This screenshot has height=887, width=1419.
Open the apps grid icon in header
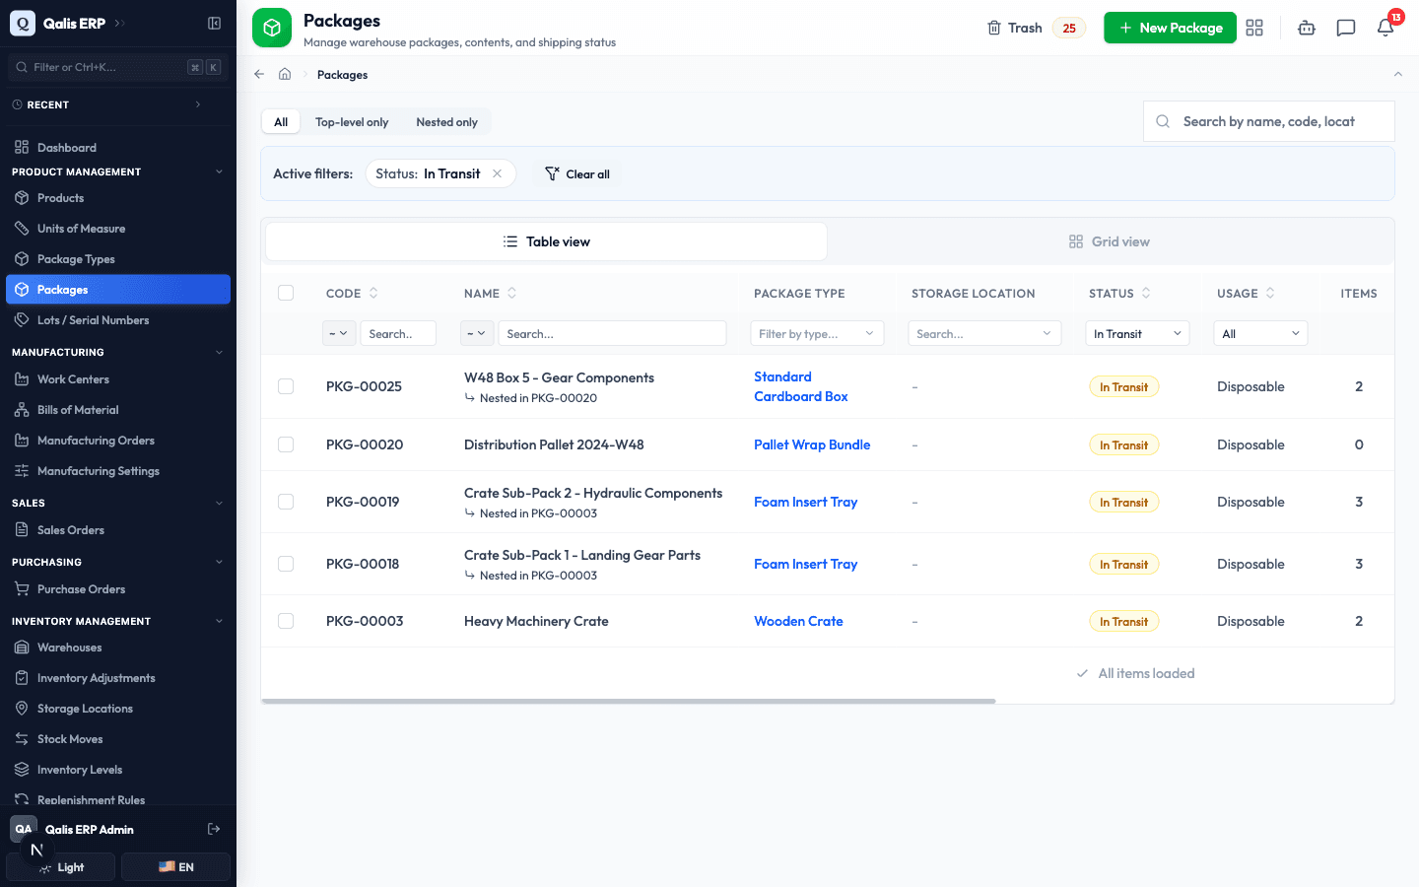[1254, 28]
